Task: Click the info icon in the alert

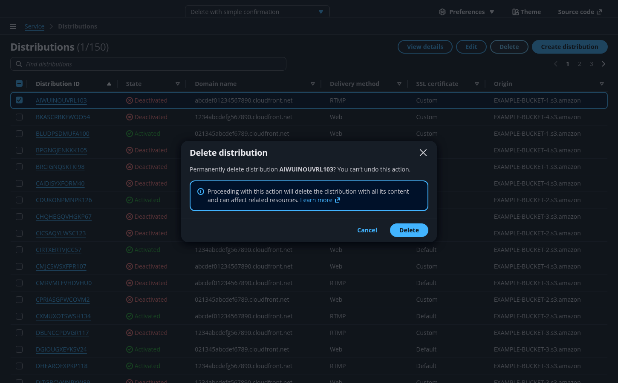Action: pos(201,191)
